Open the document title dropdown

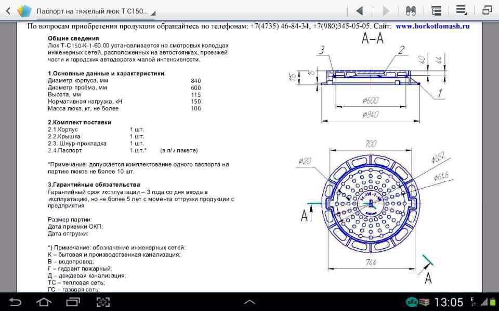pyautogui.click(x=96, y=11)
